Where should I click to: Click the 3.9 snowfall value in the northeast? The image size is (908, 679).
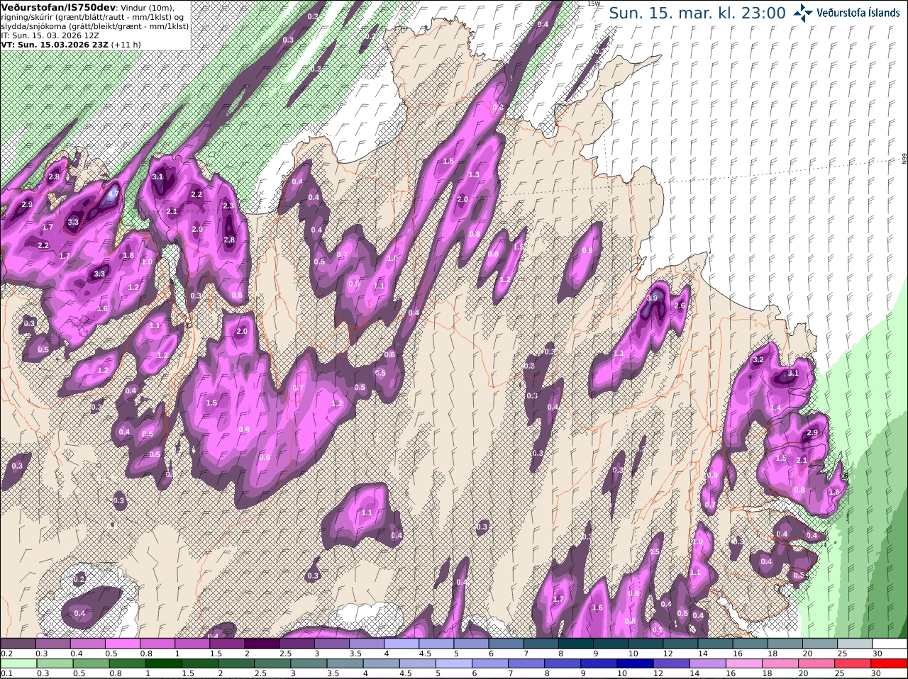click(x=653, y=298)
